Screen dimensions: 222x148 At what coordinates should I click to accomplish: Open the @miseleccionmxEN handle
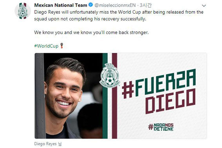click(x=115, y=5)
